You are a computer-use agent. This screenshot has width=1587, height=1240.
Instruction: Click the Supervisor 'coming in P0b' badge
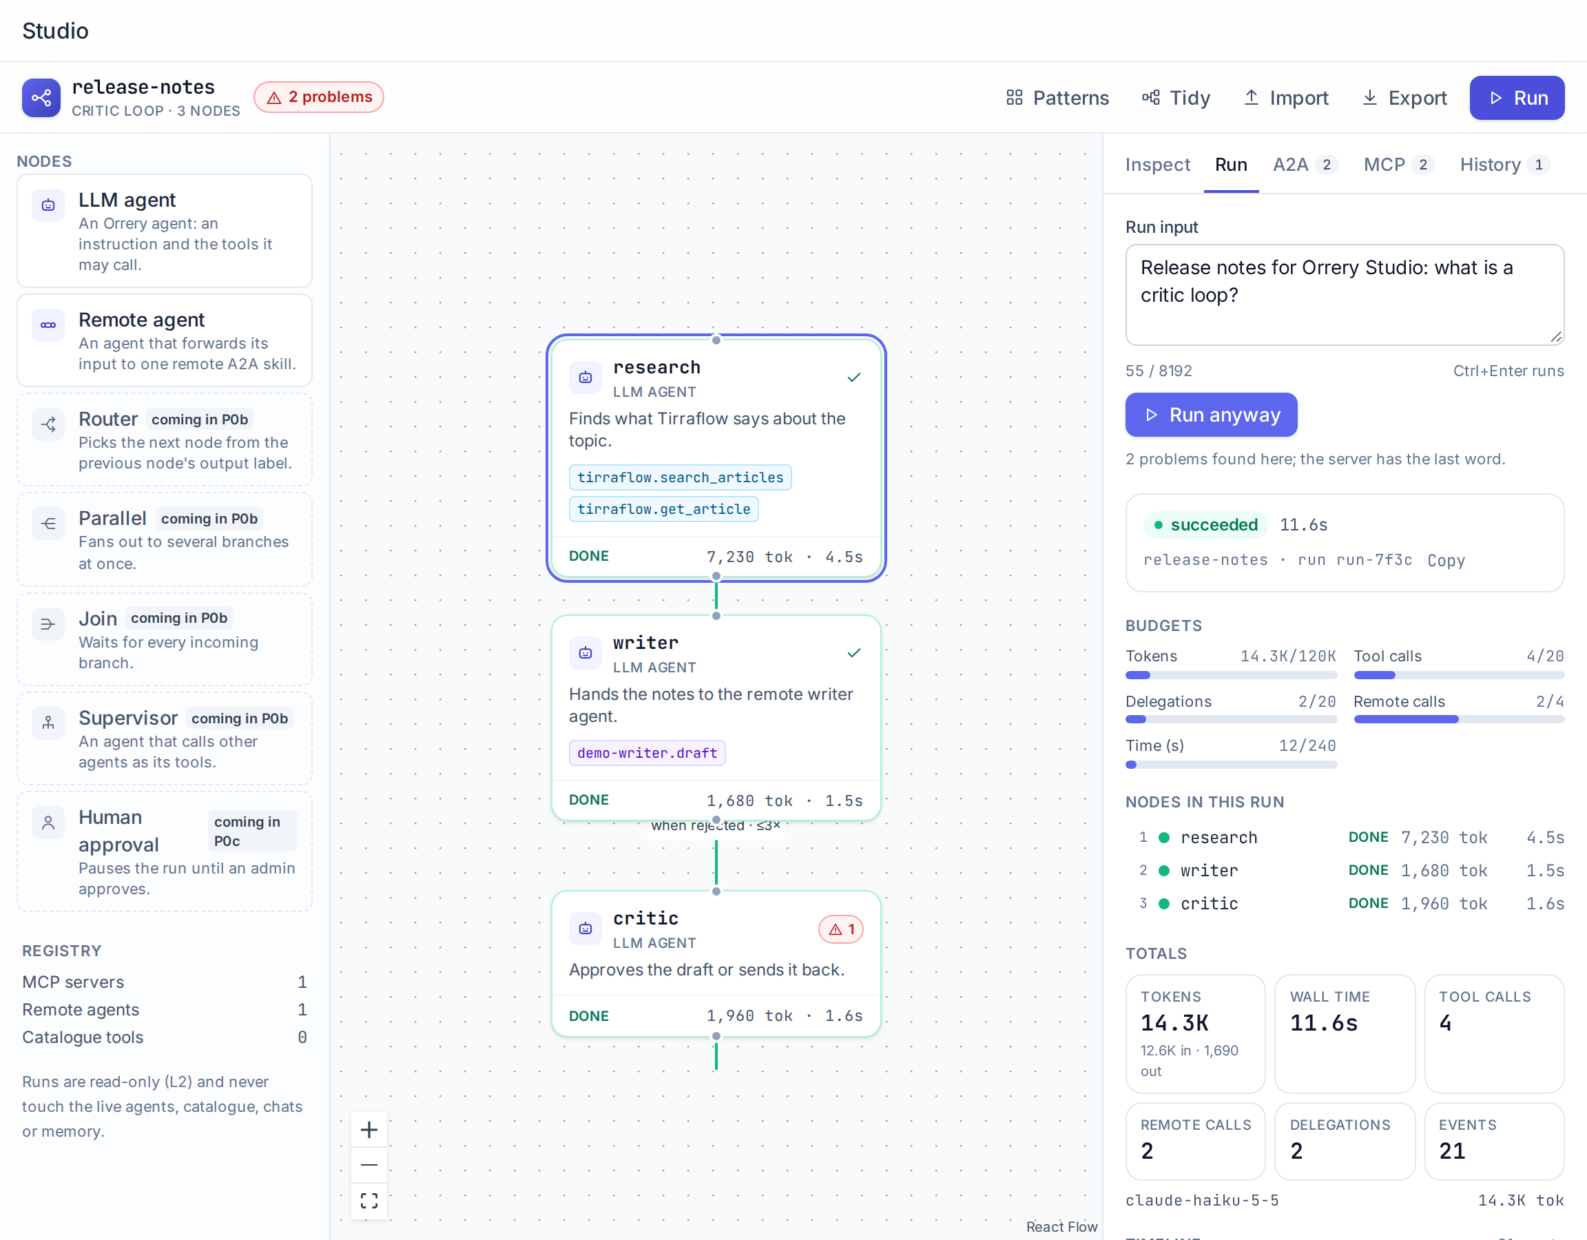239,719
